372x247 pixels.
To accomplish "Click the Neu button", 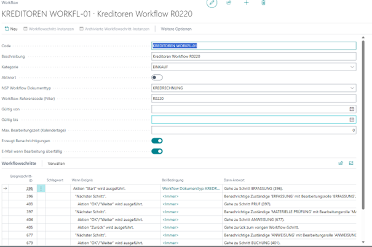I will click(11, 29).
